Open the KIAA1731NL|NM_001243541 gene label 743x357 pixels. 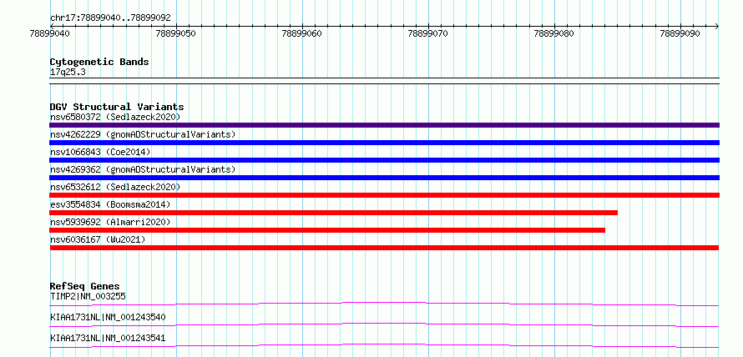(x=108, y=338)
